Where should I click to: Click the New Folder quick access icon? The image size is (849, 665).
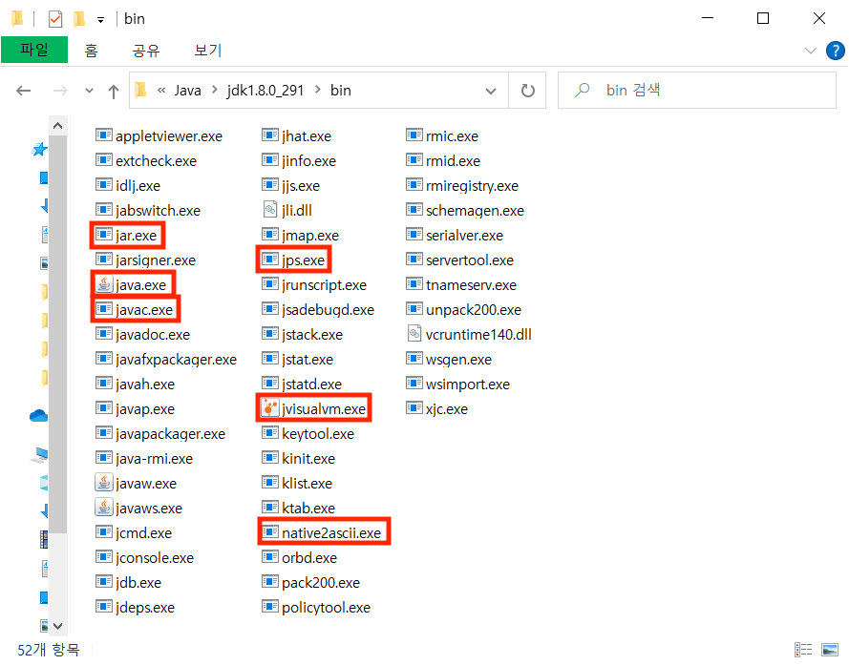point(79,19)
